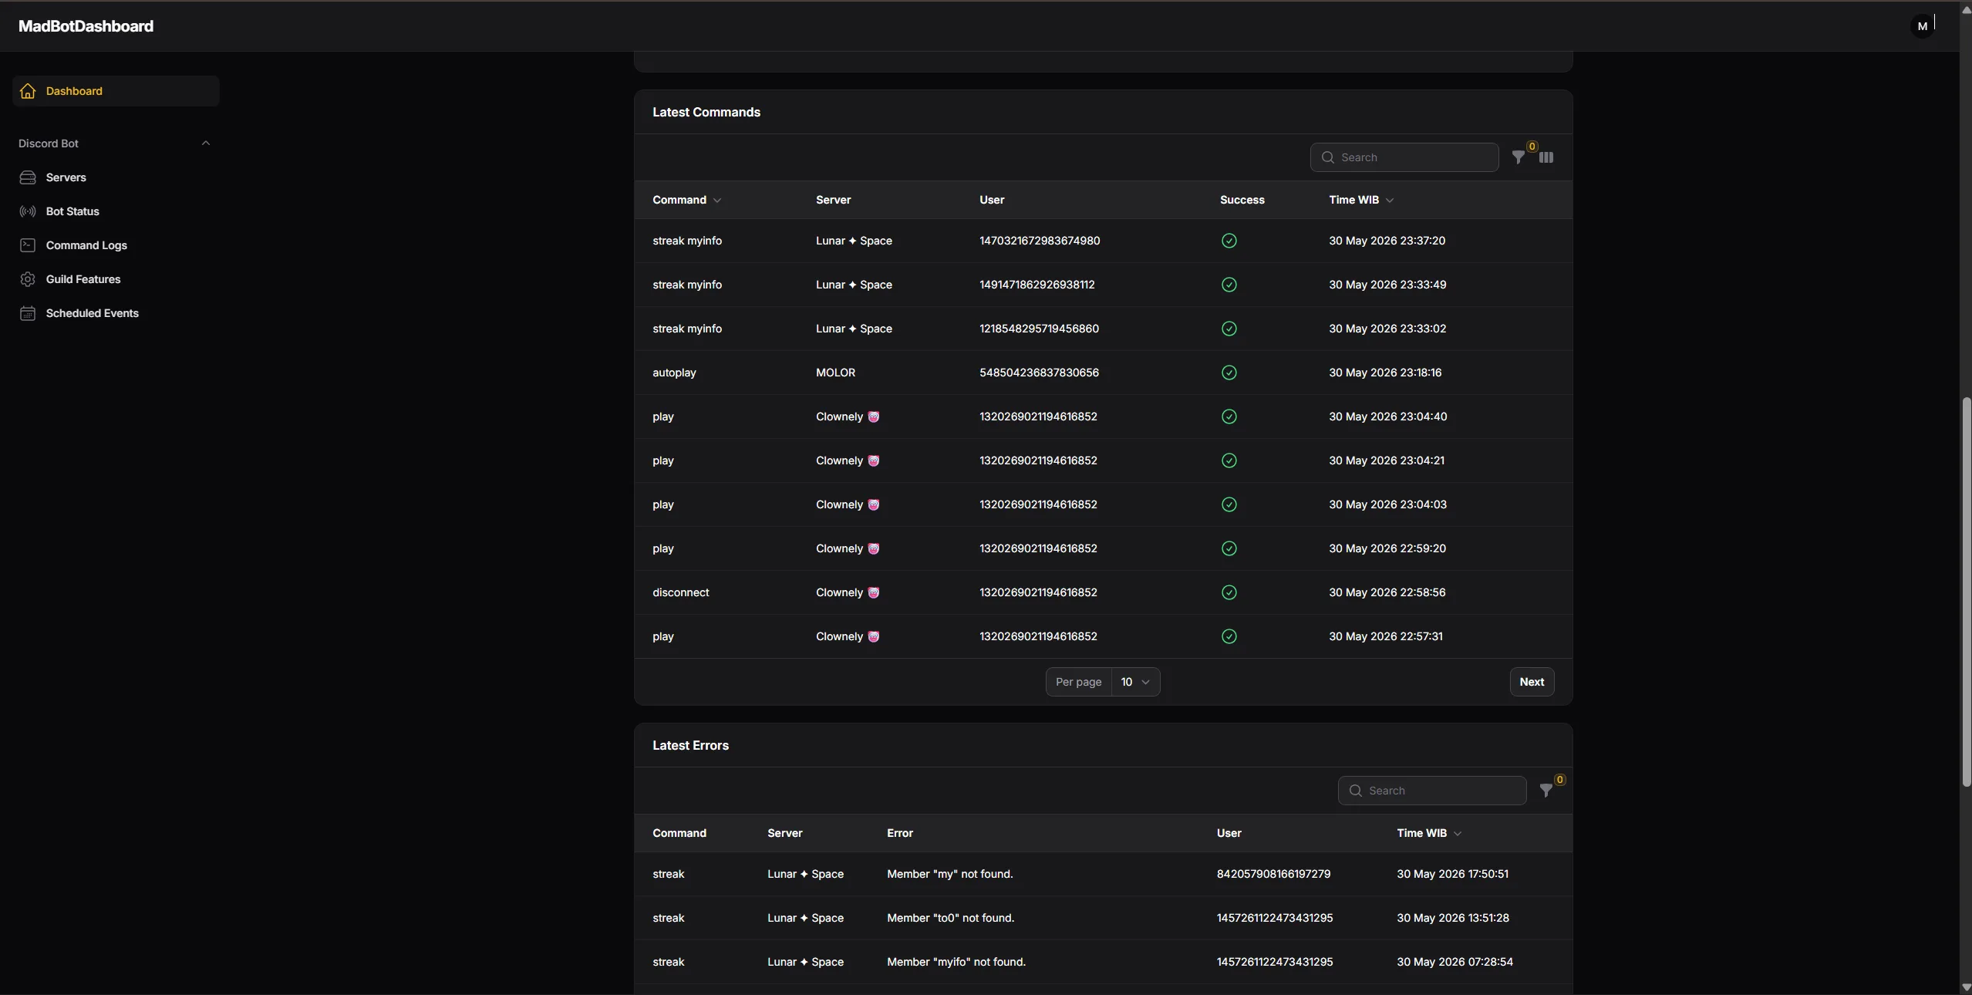Click the User column header in Latest Commands
The height and width of the screenshot is (995, 1972).
click(992, 200)
